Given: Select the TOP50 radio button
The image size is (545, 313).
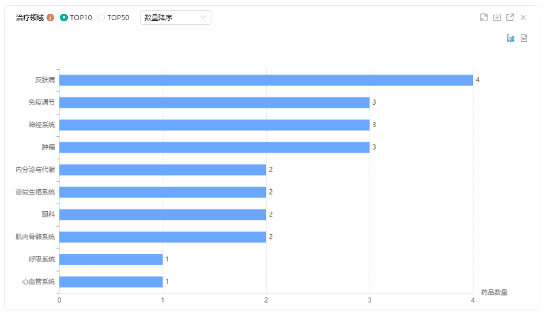Looking at the screenshot, I should (x=101, y=18).
